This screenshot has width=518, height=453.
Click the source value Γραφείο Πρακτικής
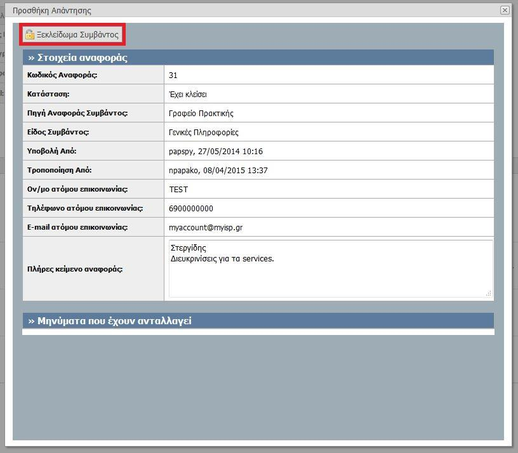pyautogui.click(x=201, y=114)
